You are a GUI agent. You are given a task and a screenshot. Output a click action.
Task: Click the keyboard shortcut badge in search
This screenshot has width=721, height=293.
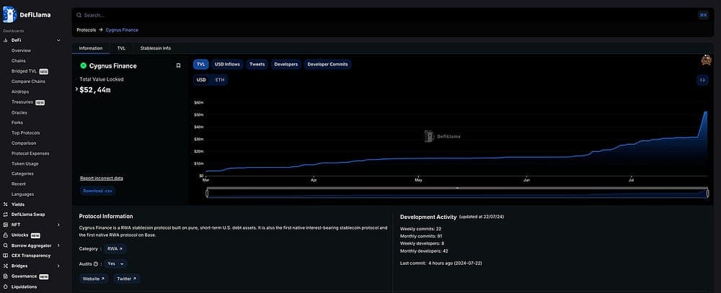pyautogui.click(x=703, y=15)
